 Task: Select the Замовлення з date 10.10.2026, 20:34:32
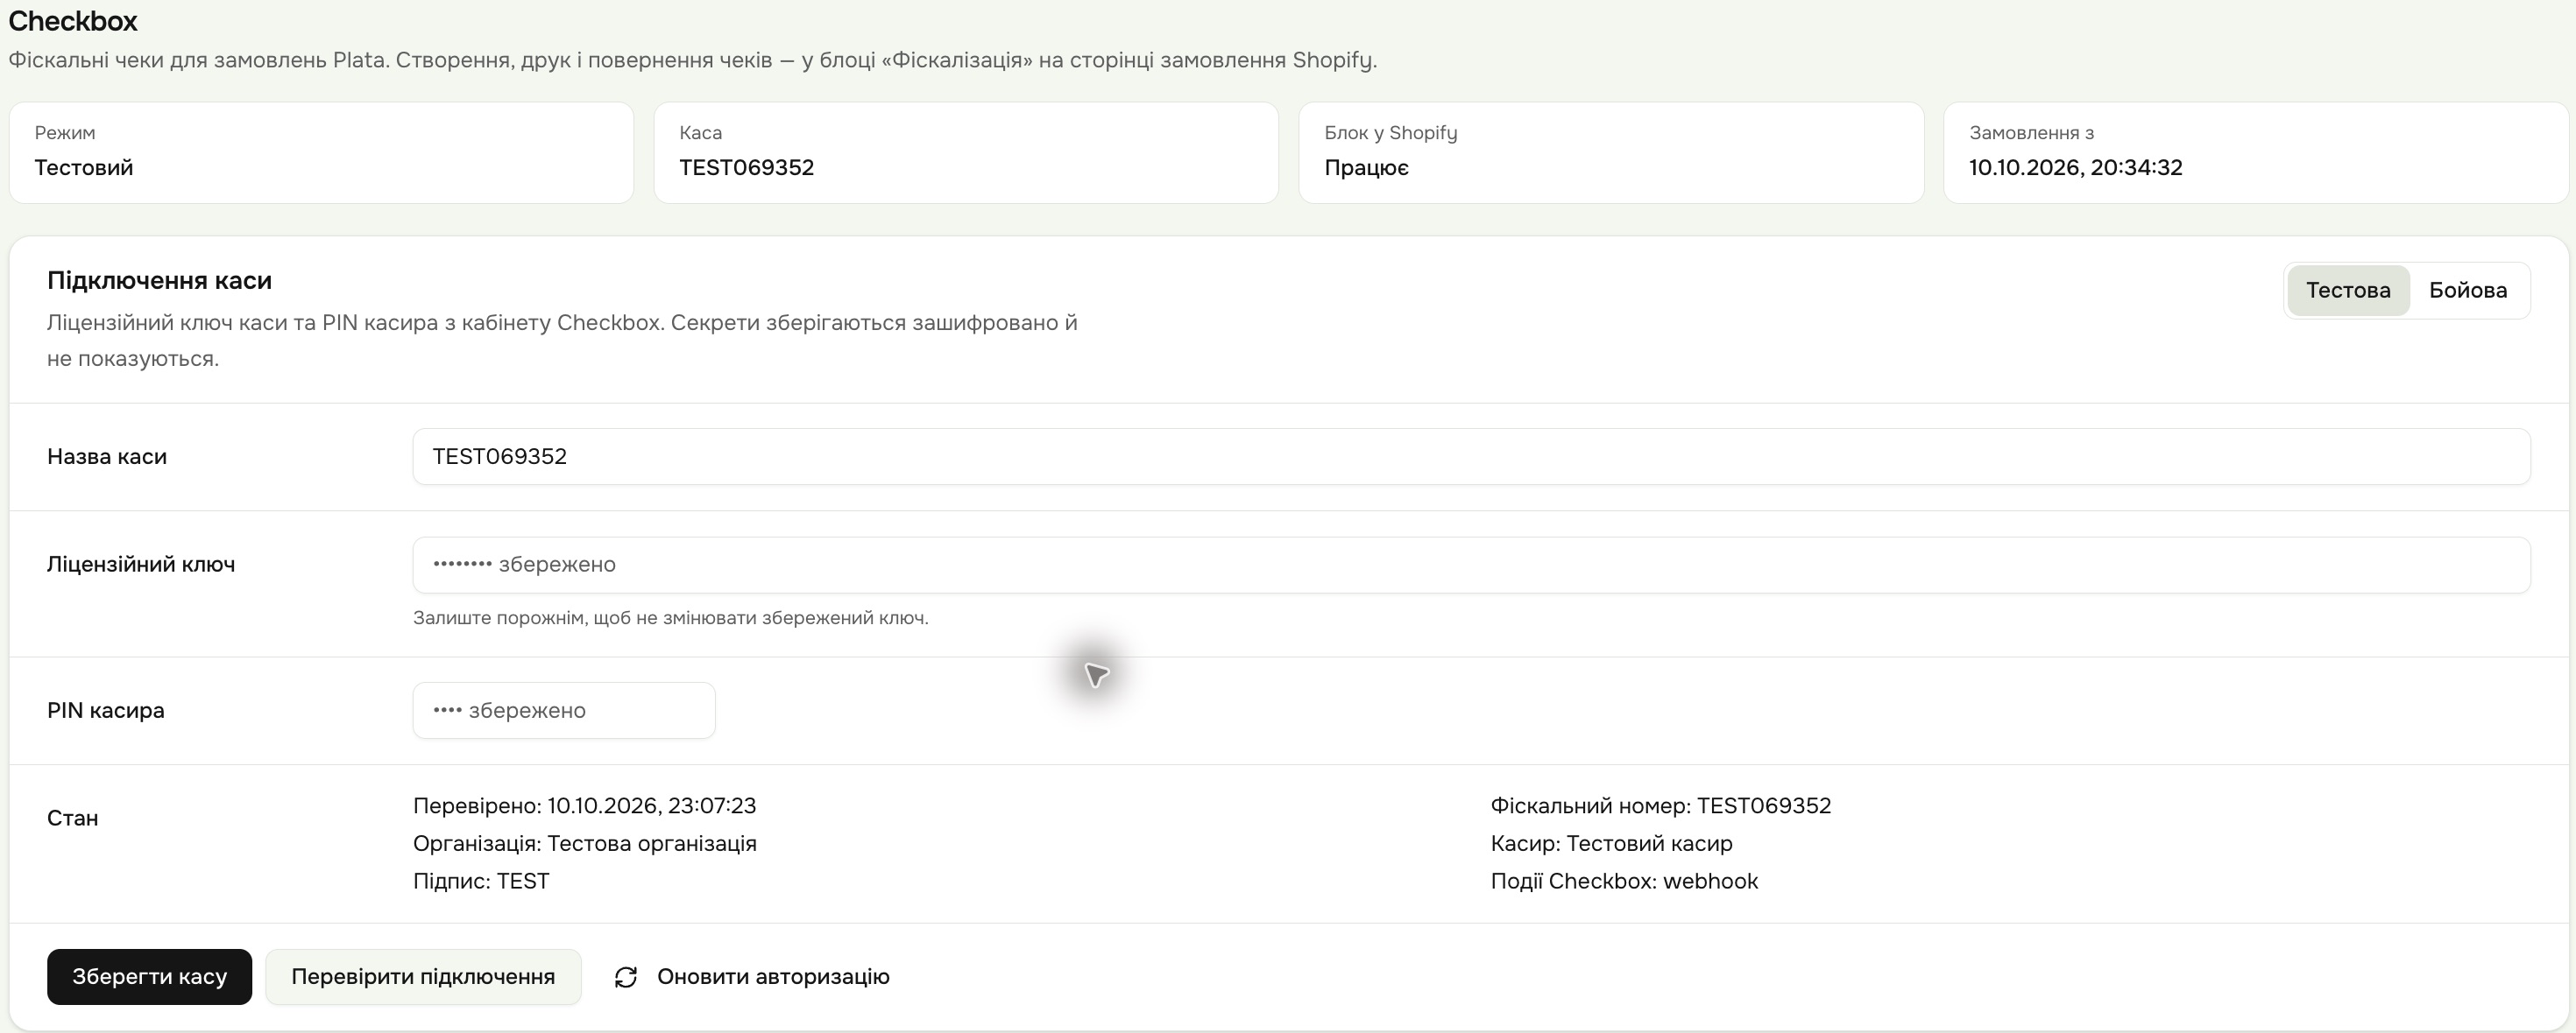point(2075,168)
